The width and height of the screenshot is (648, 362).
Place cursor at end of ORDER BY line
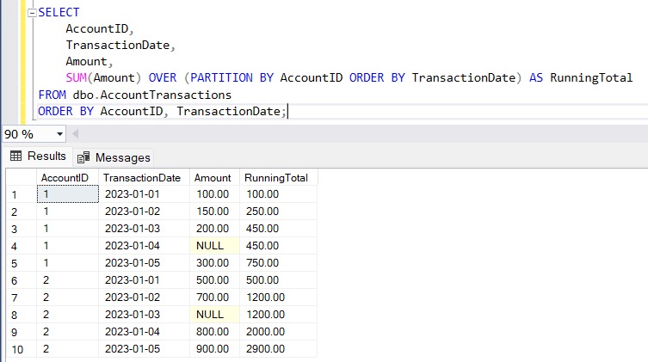point(287,112)
